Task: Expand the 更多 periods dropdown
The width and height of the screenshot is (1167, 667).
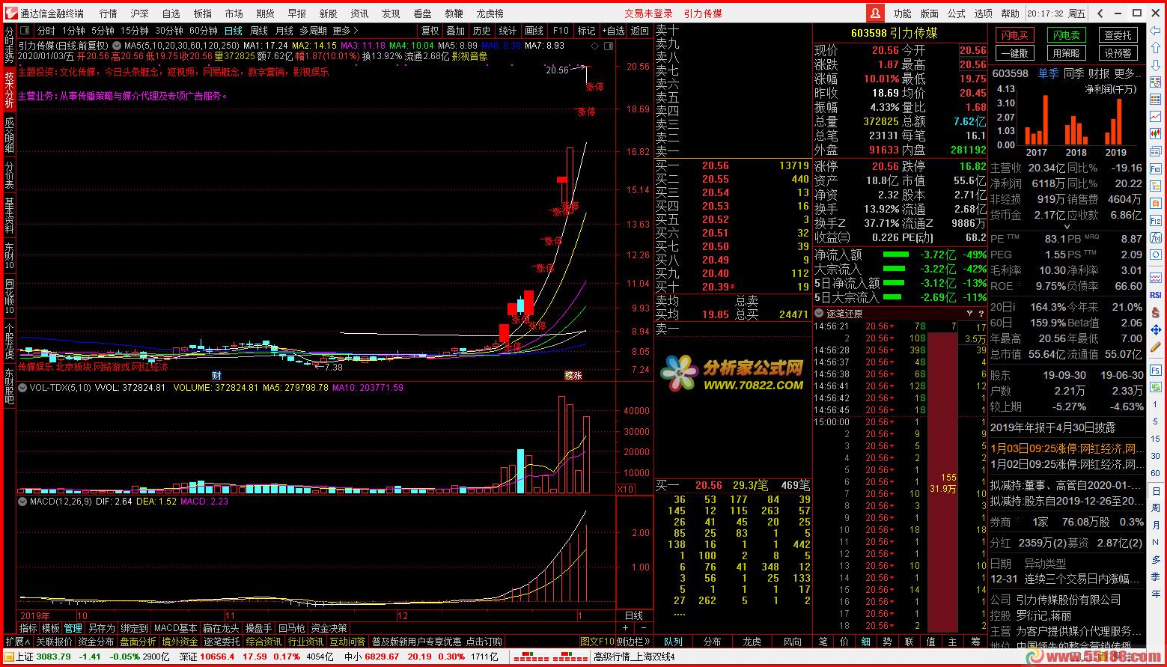Action: tap(345, 31)
